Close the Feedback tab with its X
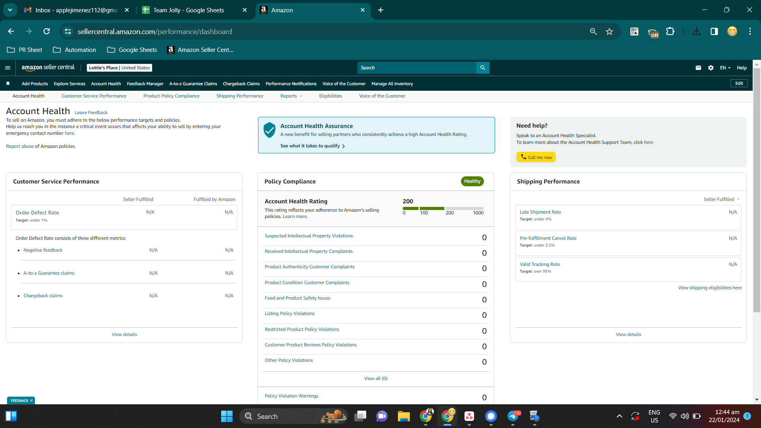The height and width of the screenshot is (428, 761). 31,401
